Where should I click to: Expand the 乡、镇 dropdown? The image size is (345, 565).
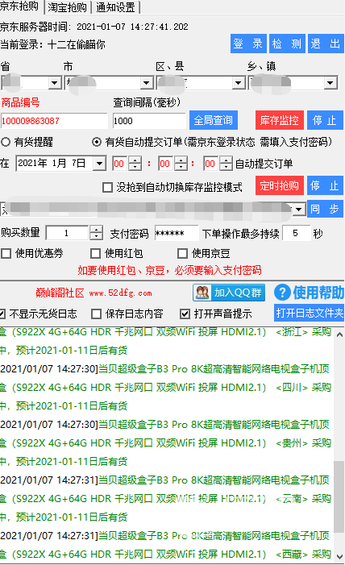pyautogui.click(x=330, y=83)
